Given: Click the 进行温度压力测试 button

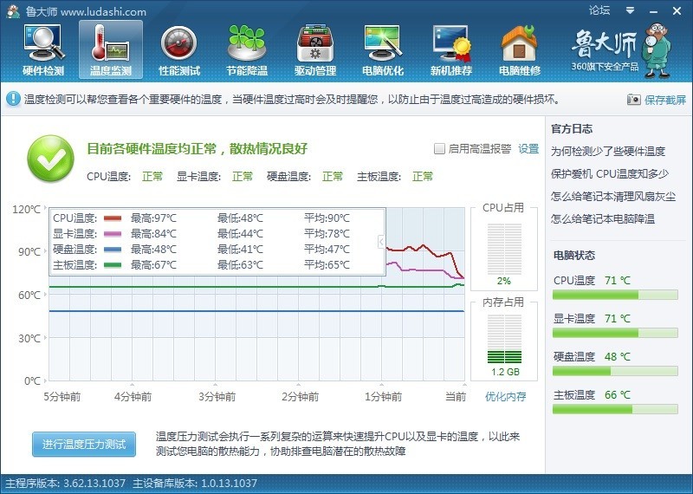Looking at the screenshot, I should pyautogui.click(x=84, y=444).
